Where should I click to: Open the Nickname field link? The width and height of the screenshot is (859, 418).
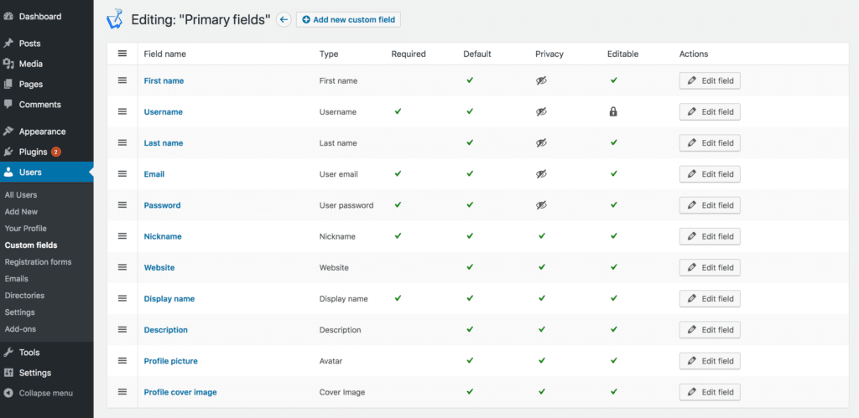(x=163, y=236)
